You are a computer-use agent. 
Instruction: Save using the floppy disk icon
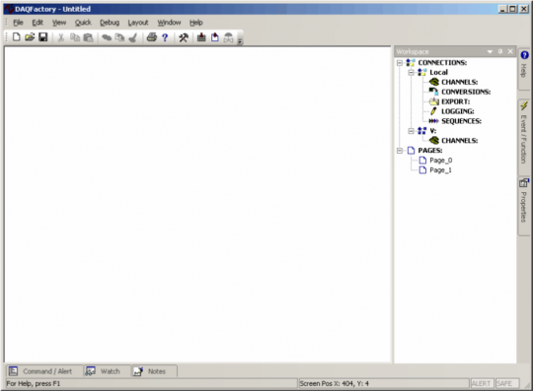click(x=43, y=37)
